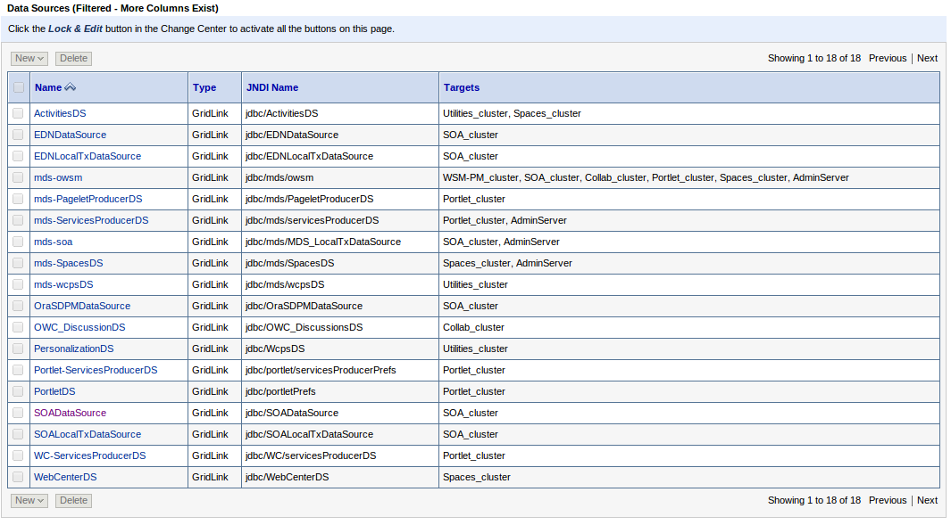This screenshot has width=951, height=525.
Task: Open the visited SOADataSource link
Action: click(x=70, y=413)
